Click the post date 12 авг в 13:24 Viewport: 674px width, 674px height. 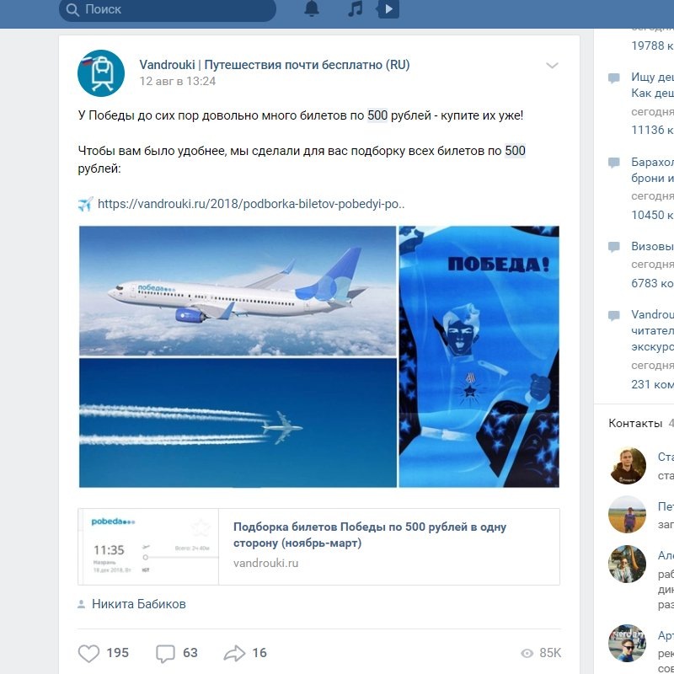point(178,81)
